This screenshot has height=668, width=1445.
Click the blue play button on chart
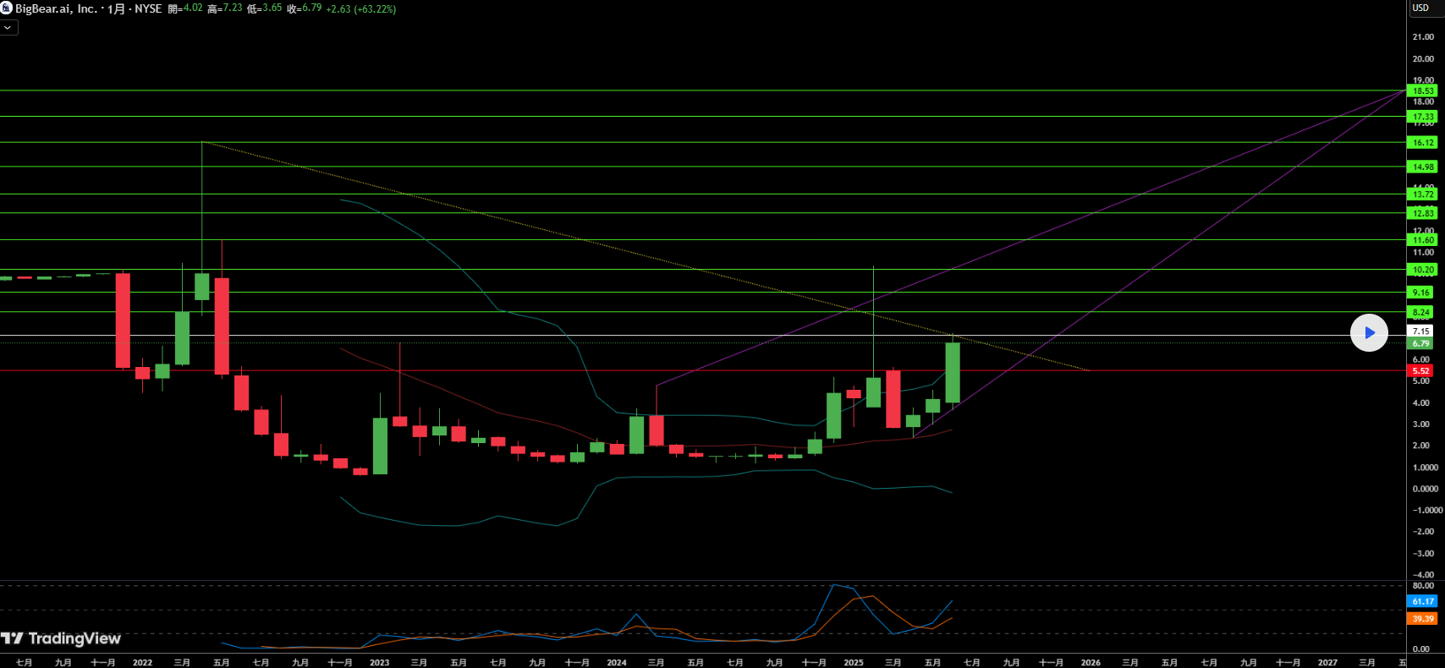[x=1369, y=332]
